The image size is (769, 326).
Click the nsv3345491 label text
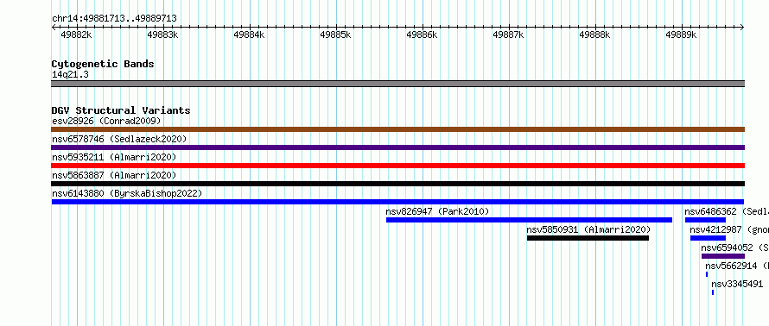pyautogui.click(x=737, y=284)
